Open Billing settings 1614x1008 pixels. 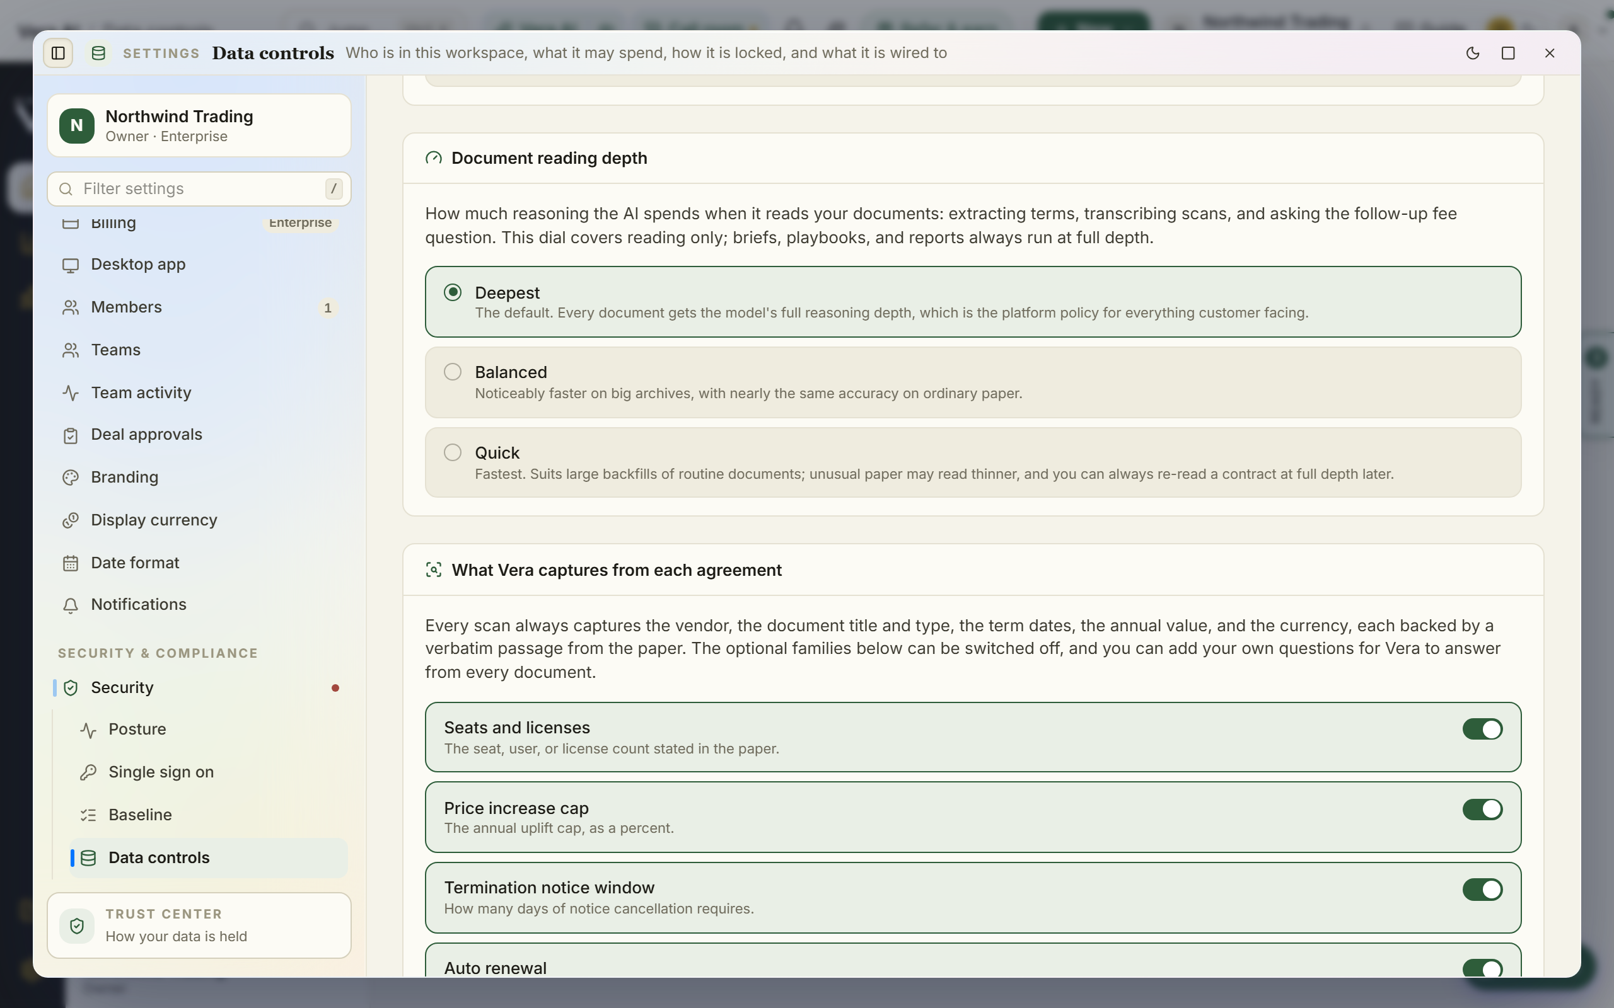[x=199, y=224]
